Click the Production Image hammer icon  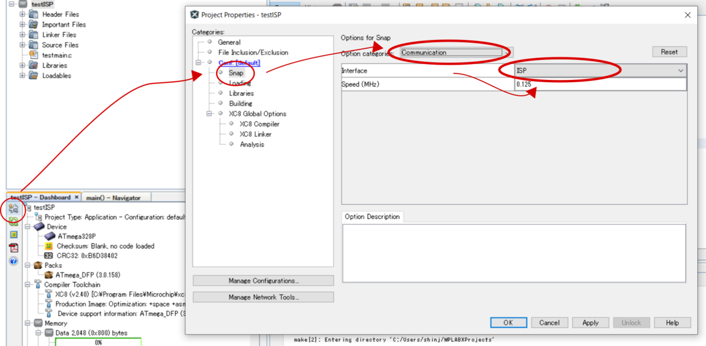click(x=49, y=304)
